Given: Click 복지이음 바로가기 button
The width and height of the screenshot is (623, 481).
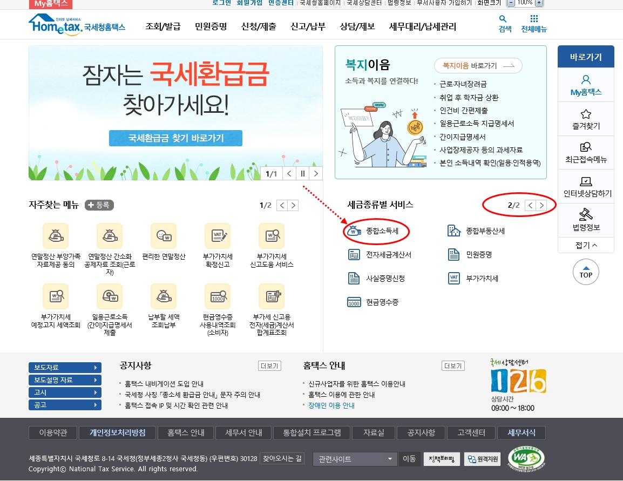Looking at the screenshot, I should (x=478, y=65).
